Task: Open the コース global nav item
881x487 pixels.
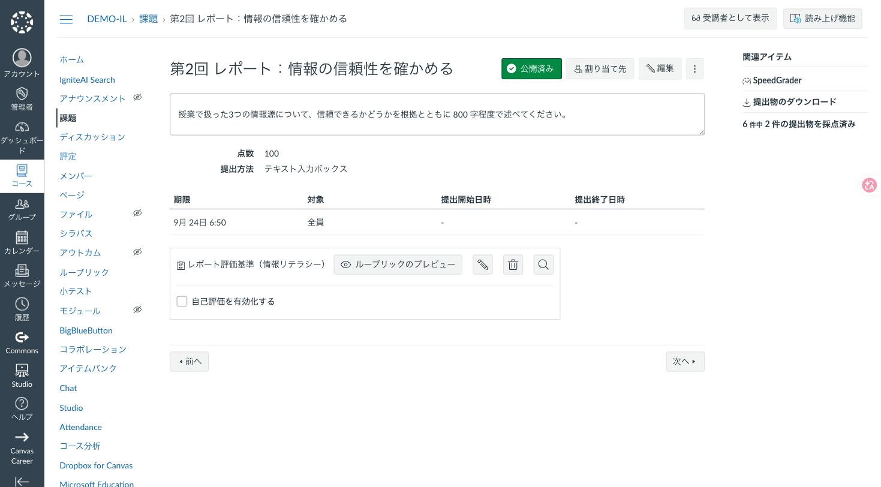Action: (22, 176)
